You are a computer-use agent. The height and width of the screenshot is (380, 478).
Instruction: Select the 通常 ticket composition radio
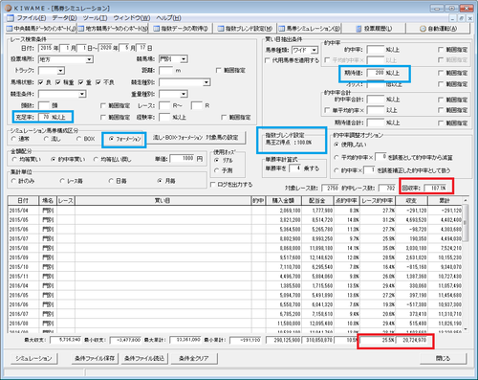tap(13, 139)
